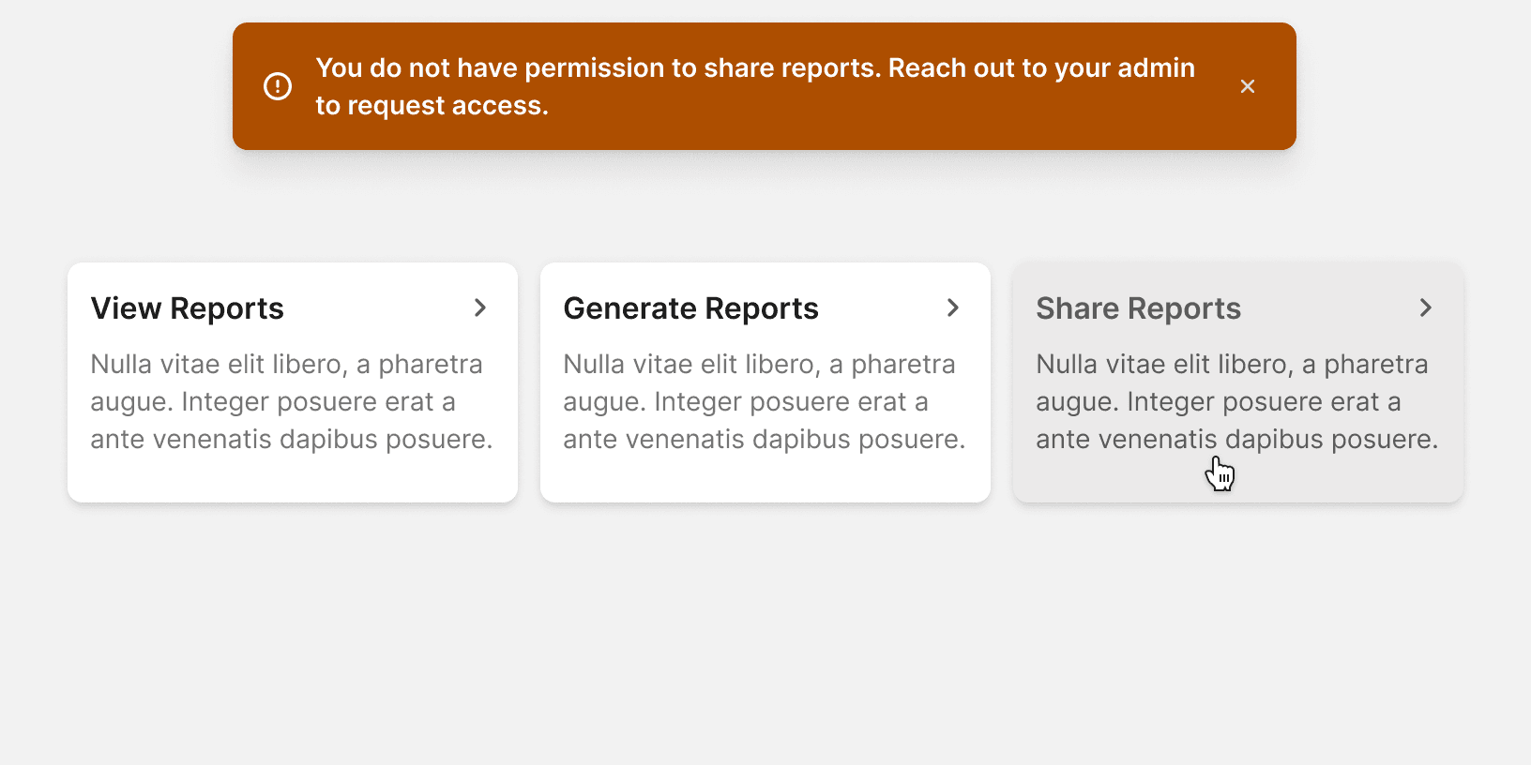Click the alert exclamation circle icon
This screenshot has width=1531, height=765.
(278, 86)
